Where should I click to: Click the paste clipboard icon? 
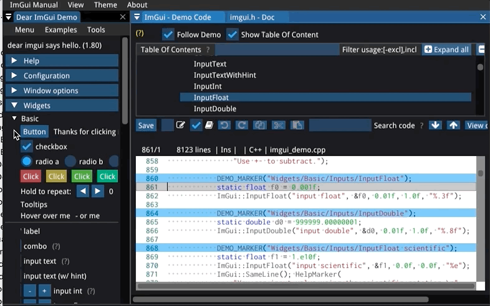(297, 126)
